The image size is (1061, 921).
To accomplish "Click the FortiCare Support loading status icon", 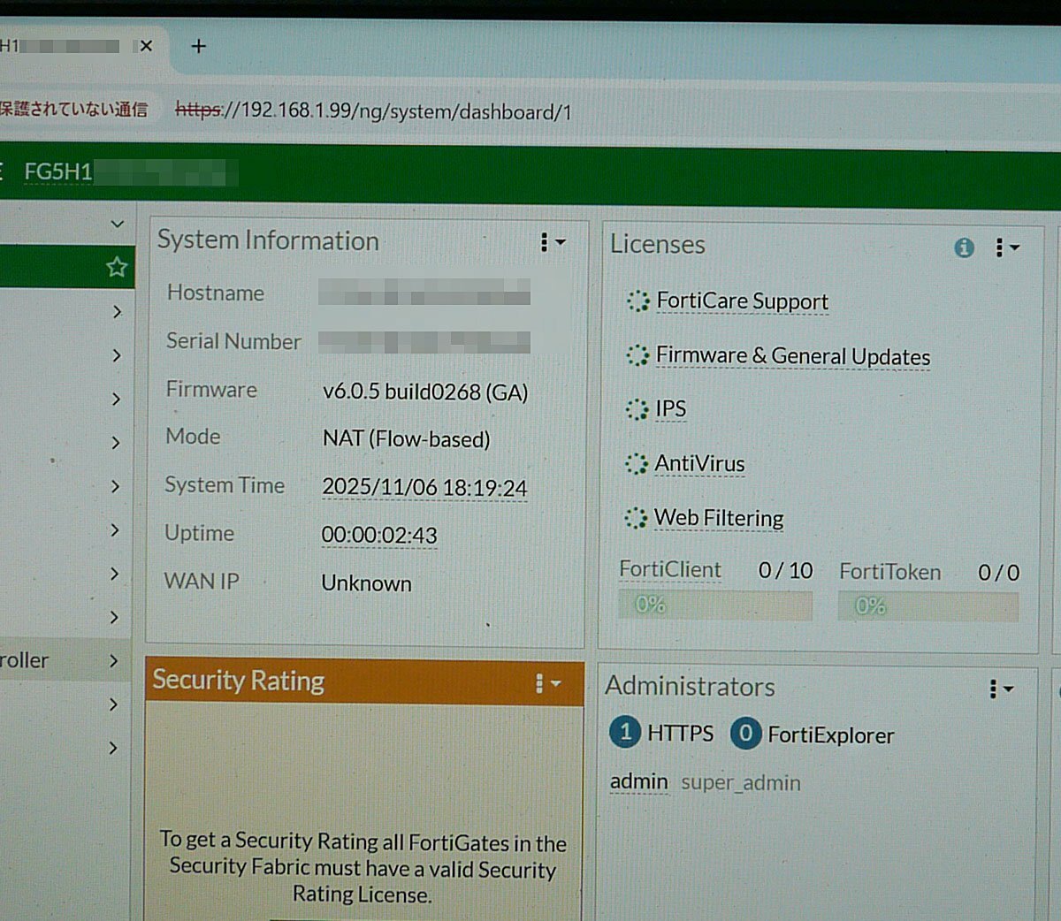I will (x=637, y=301).
